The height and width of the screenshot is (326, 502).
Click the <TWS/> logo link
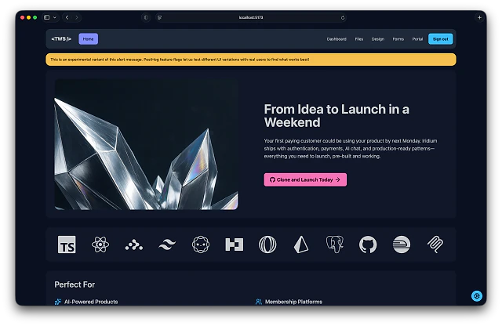click(61, 38)
